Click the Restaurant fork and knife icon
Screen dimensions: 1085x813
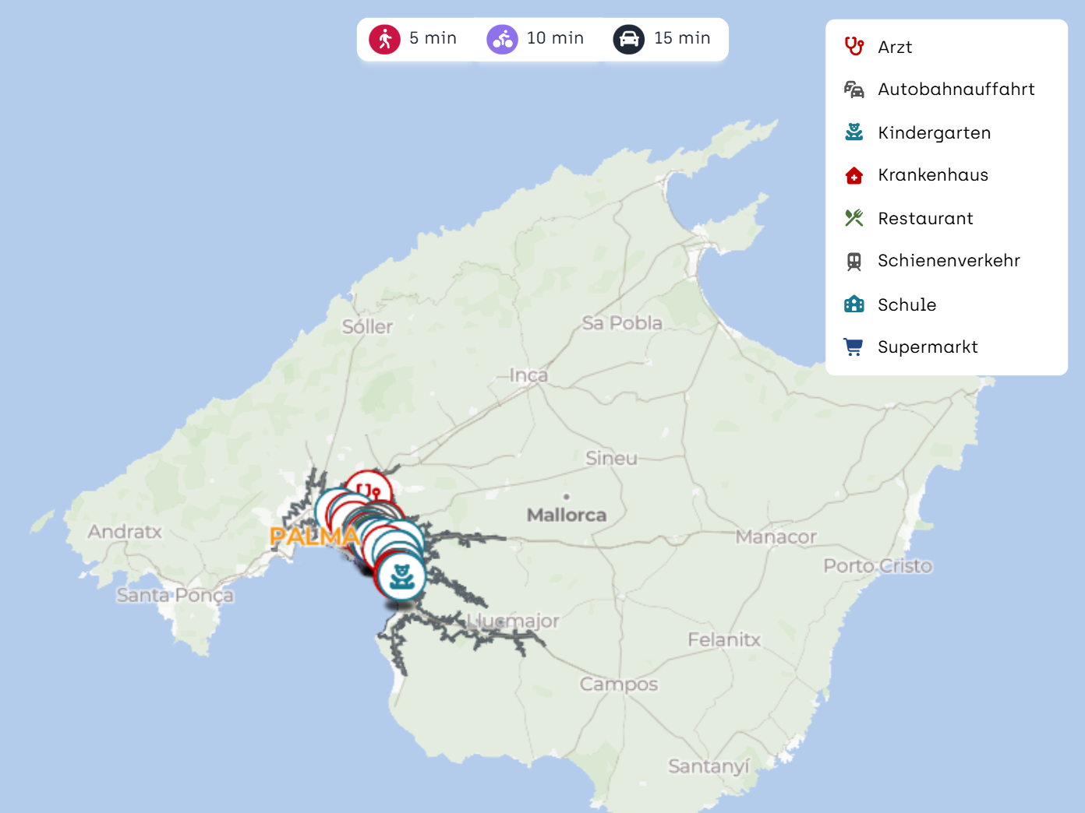854,218
